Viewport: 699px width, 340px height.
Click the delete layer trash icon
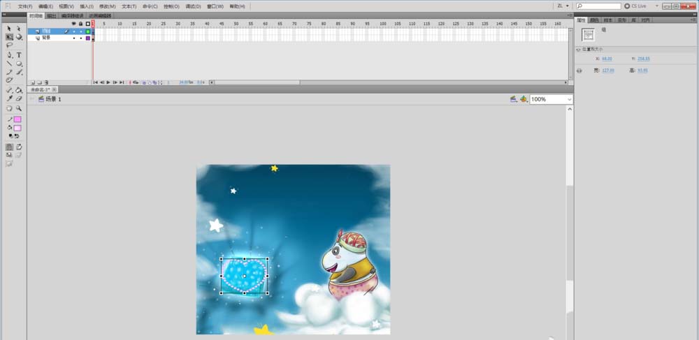pyautogui.click(x=47, y=83)
